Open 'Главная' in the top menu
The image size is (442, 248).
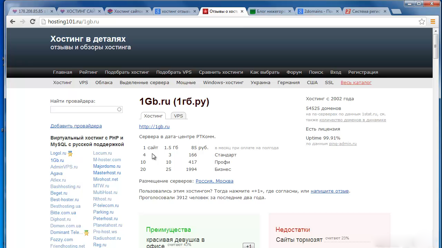click(x=63, y=72)
